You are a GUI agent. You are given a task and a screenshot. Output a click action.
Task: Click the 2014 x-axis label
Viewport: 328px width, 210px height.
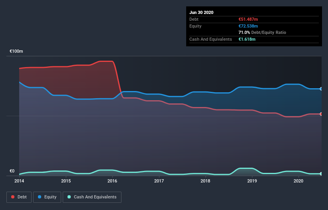pos(19,181)
